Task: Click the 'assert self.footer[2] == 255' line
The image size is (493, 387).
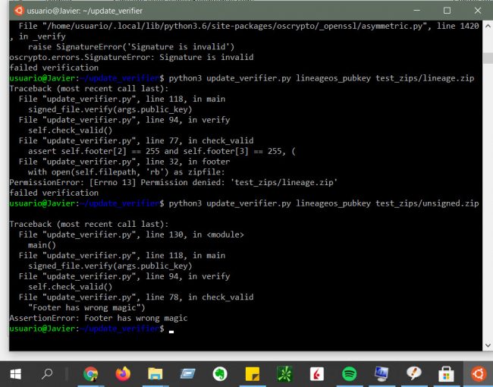Action: (162, 151)
